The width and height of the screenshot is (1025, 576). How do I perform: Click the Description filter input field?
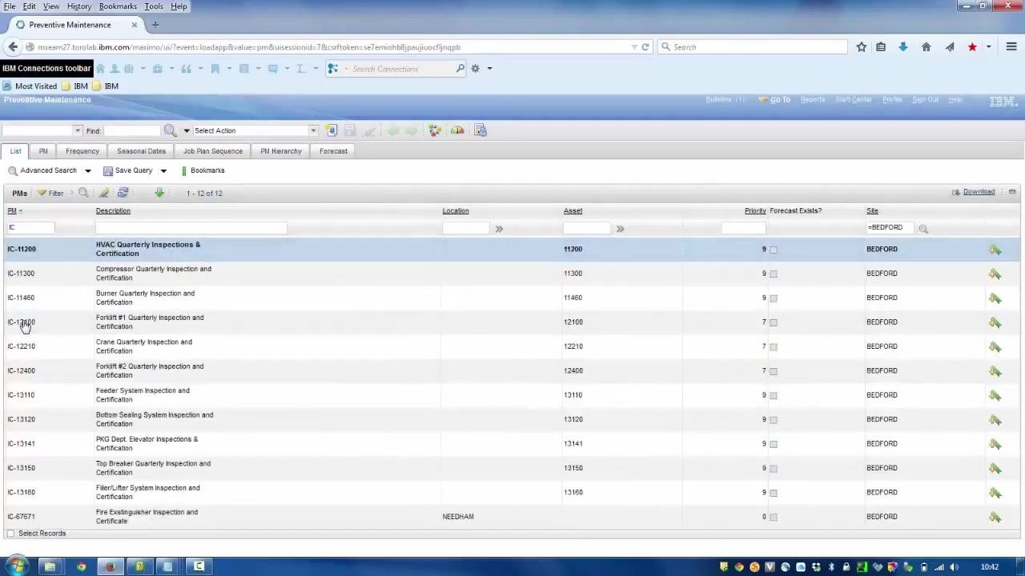coord(191,228)
